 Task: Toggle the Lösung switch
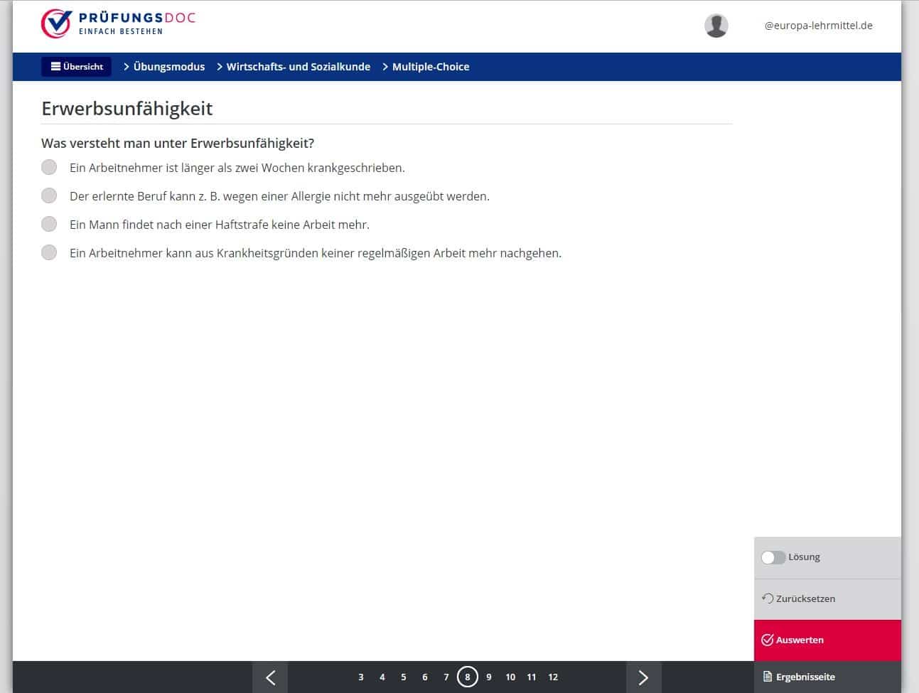[773, 557]
